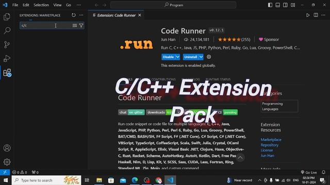Screen dimensions: 330x185
Task: Clear extensions search results icon
Action: (x=74, y=26)
